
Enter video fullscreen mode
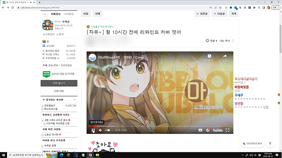pyautogui.click(x=227, y=130)
